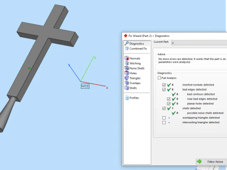
Task: Uncheck inverted normals detected checkbox
Action: [164, 85]
